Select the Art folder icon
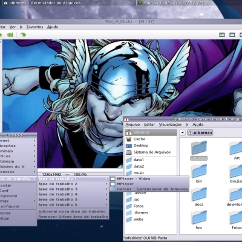Screen dimensions: 242x242 [236, 148]
